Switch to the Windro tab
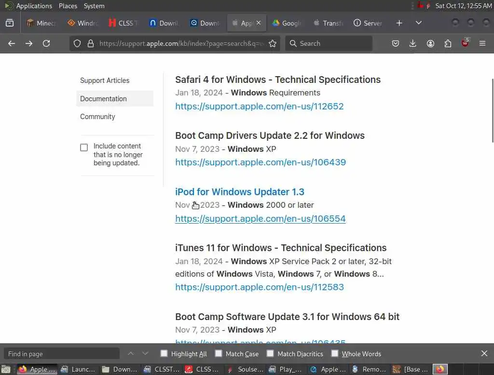Image resolution: width=494 pixels, height=375 pixels. (82, 23)
